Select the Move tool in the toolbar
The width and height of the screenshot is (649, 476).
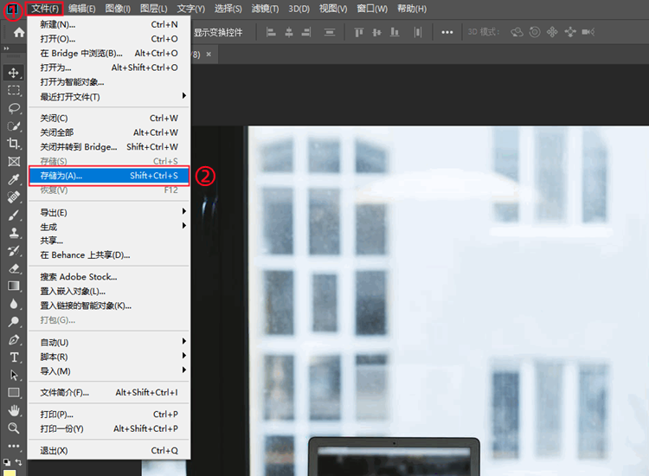point(14,73)
